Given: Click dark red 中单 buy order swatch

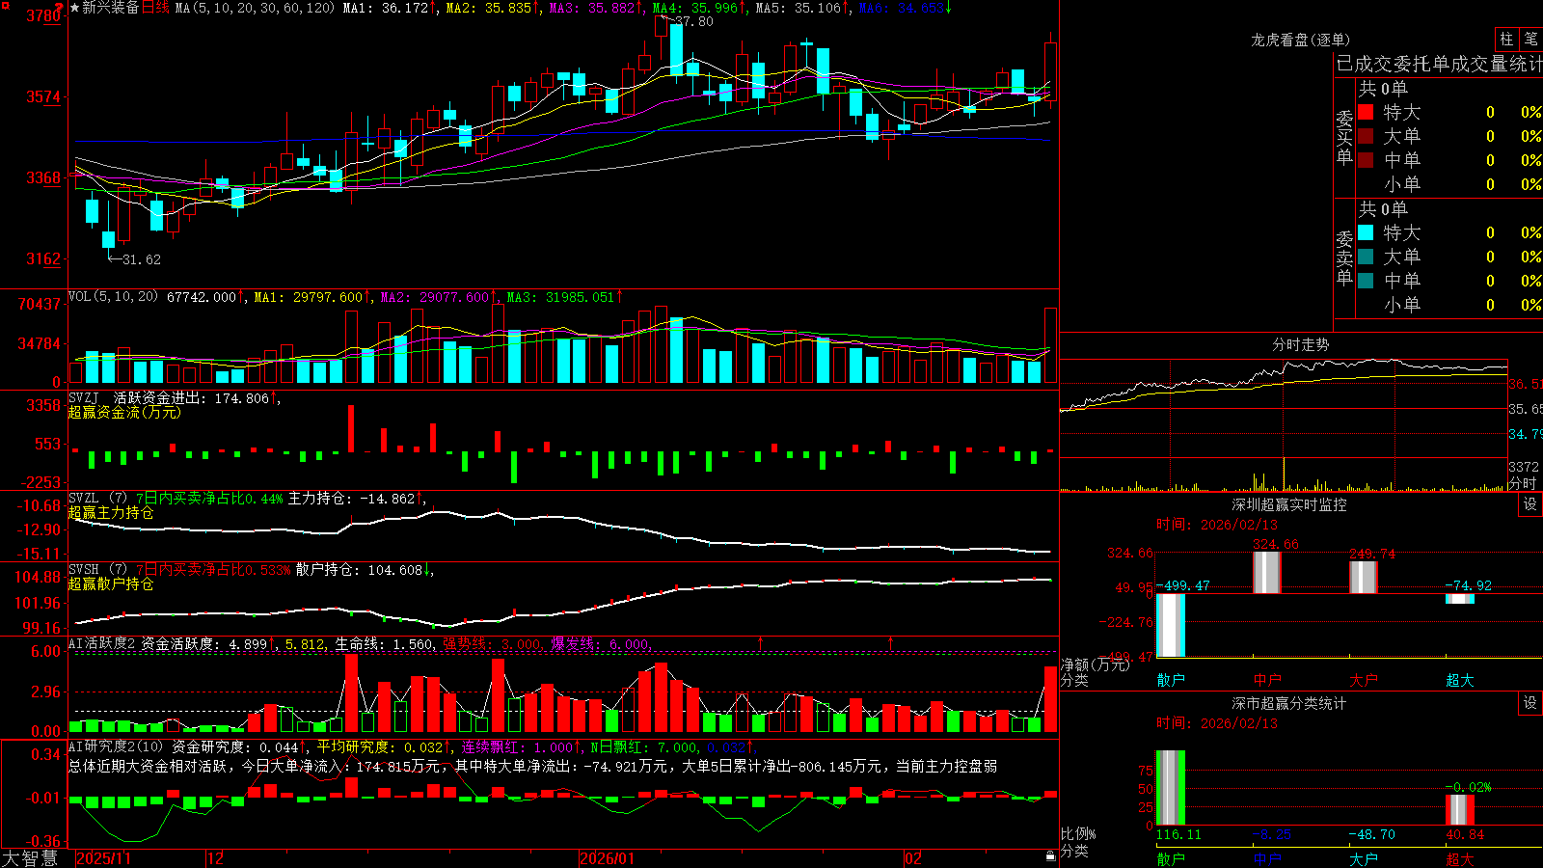Looking at the screenshot, I should click(x=1366, y=160).
